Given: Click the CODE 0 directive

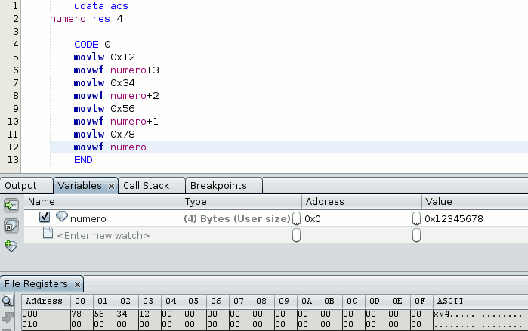Looking at the screenshot, I should [92, 45].
